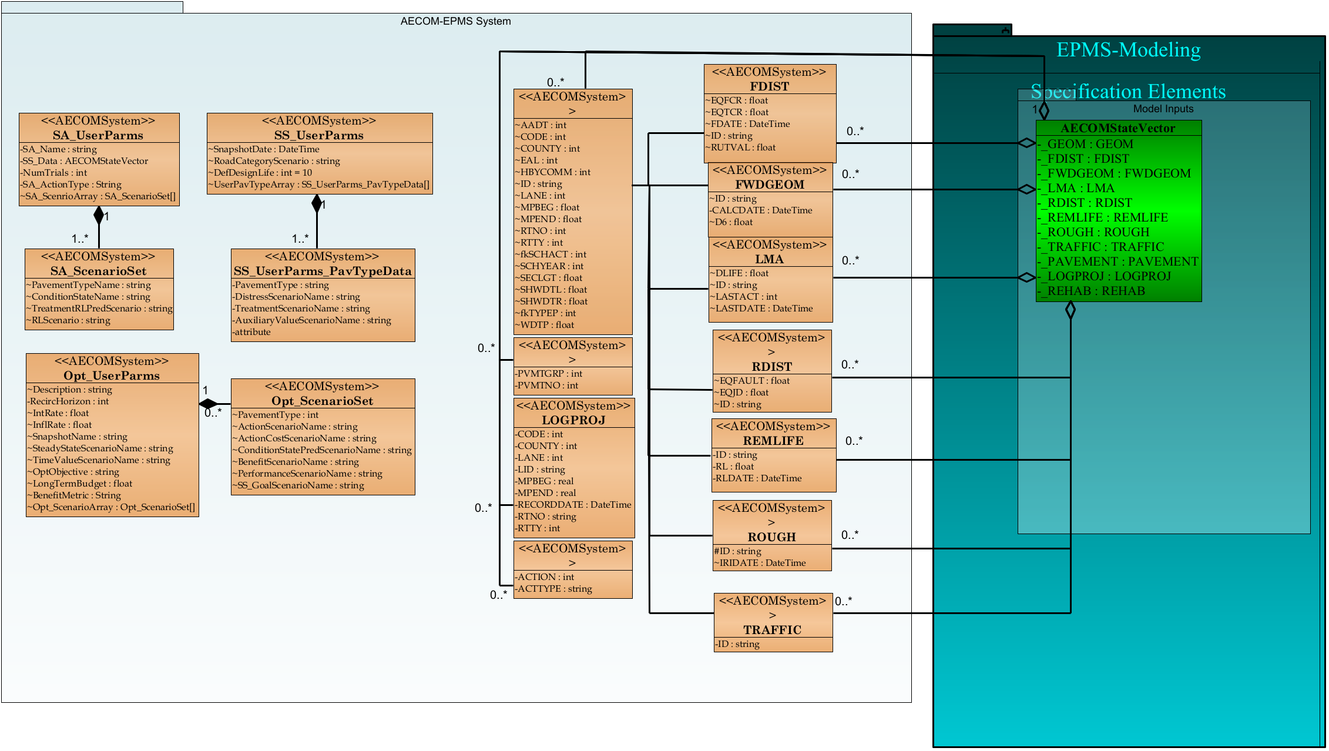Select attribute LASTACT : int in LMA
The height and width of the screenshot is (751, 1329).
[744, 297]
